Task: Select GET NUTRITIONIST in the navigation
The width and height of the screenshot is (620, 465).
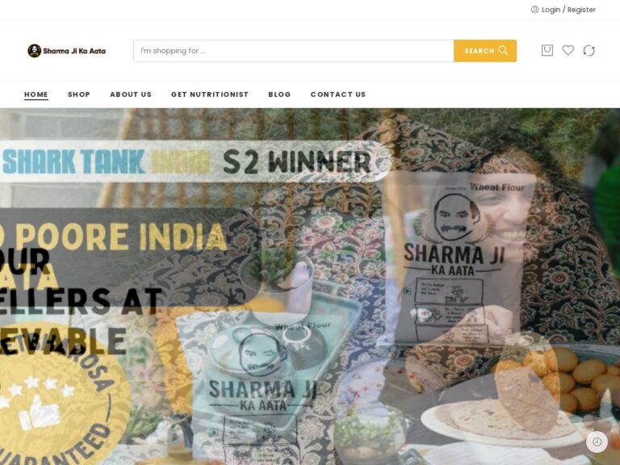Action: coord(210,94)
